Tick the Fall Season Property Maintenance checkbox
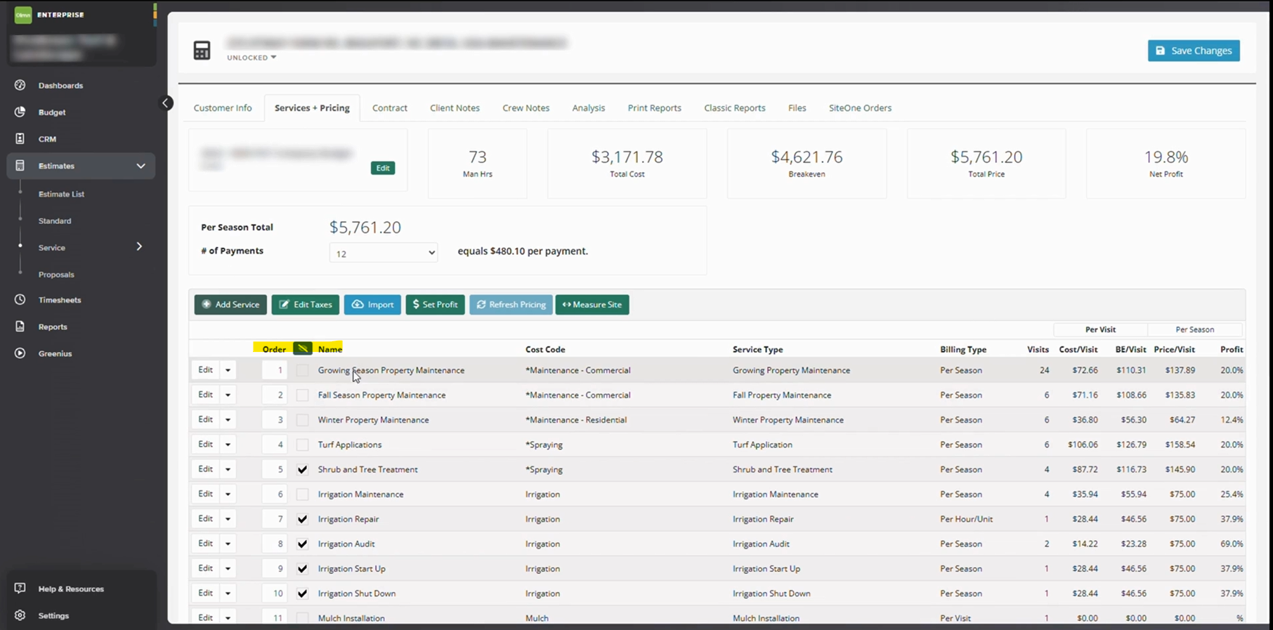 tap(302, 395)
